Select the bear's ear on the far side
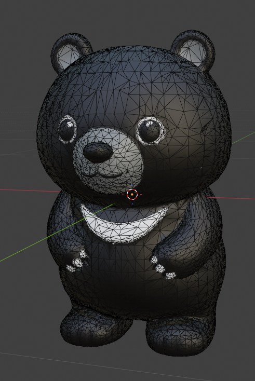 pos(194,50)
